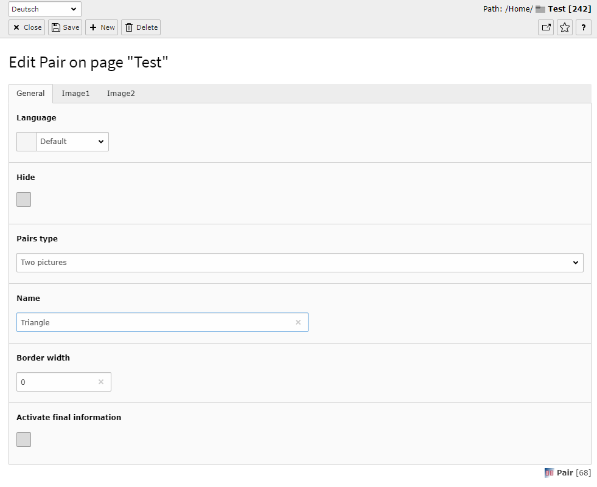This screenshot has height=487, width=597.
Task: Expand the Default language selector
Action: click(x=72, y=142)
